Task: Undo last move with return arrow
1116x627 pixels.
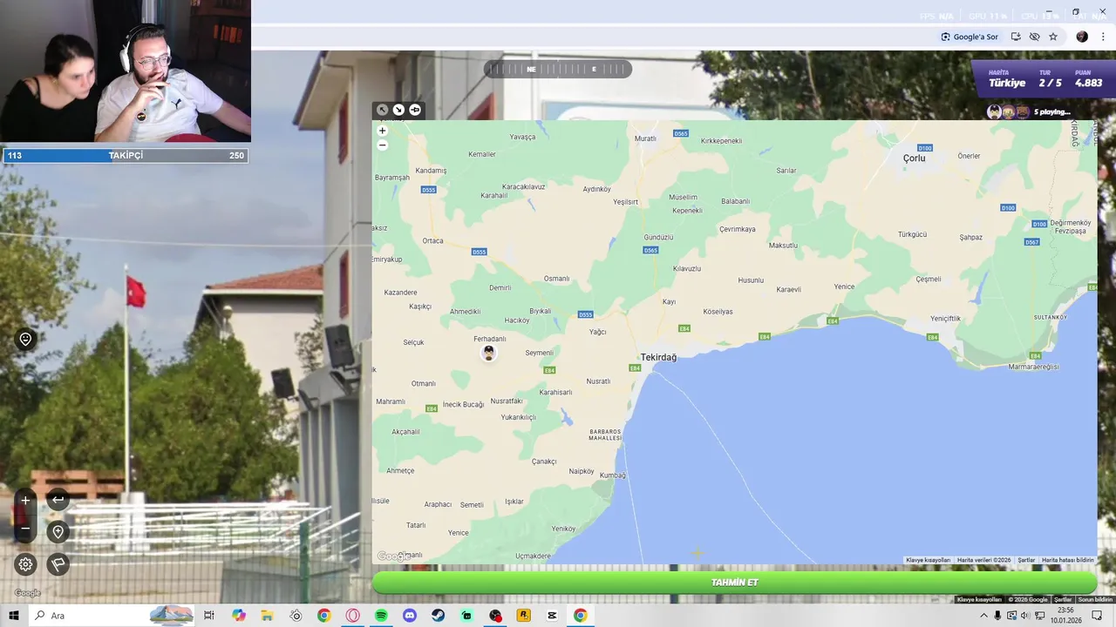Action: 58,500
